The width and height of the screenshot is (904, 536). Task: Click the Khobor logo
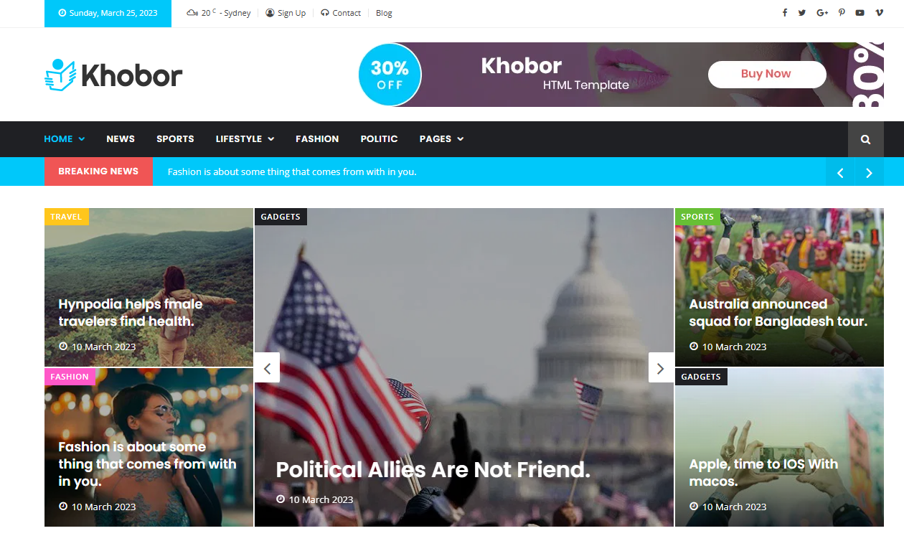tap(113, 75)
